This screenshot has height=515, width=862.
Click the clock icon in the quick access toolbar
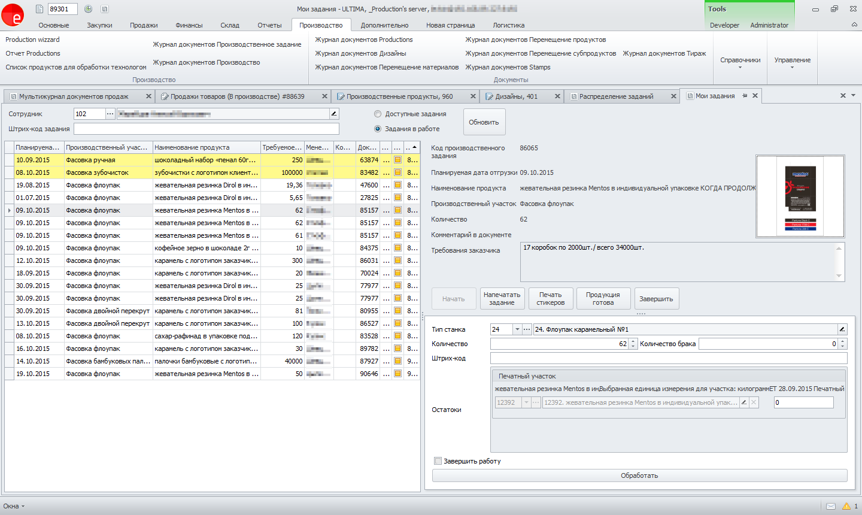tap(88, 9)
